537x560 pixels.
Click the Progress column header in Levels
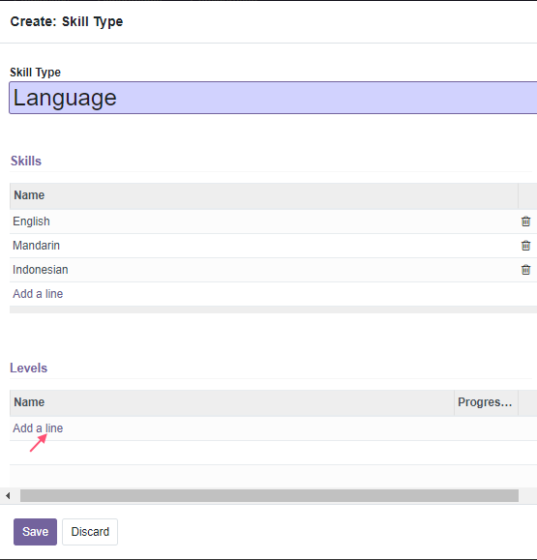coord(486,402)
